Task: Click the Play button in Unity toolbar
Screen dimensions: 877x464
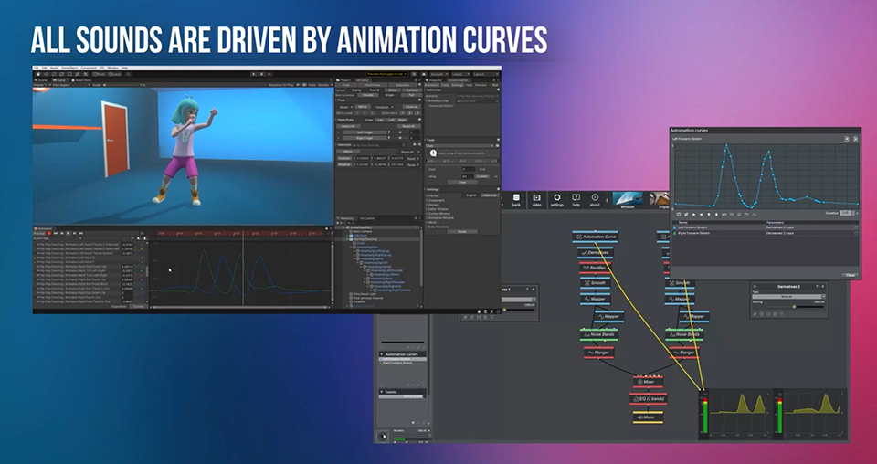Action: click(254, 74)
